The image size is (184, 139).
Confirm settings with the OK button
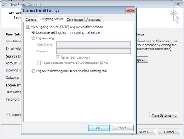click(99, 128)
